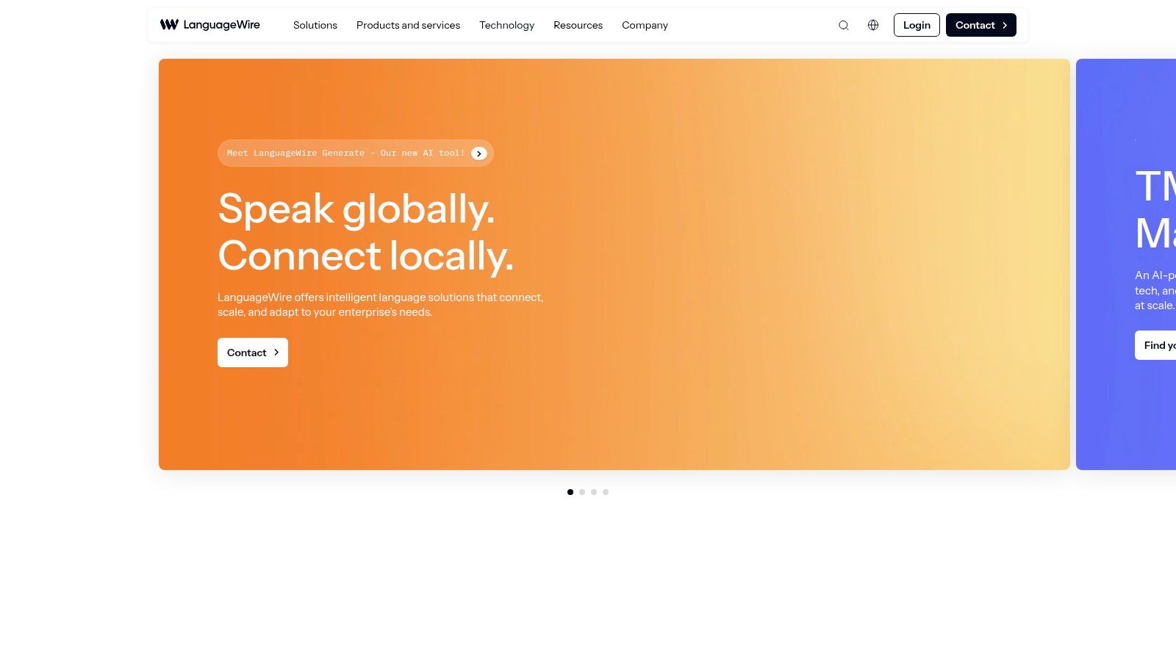This screenshot has width=1176, height=661.
Task: Click the 'LanguageWire offers intelligent language solutions' paragraph
Action: [381, 305]
